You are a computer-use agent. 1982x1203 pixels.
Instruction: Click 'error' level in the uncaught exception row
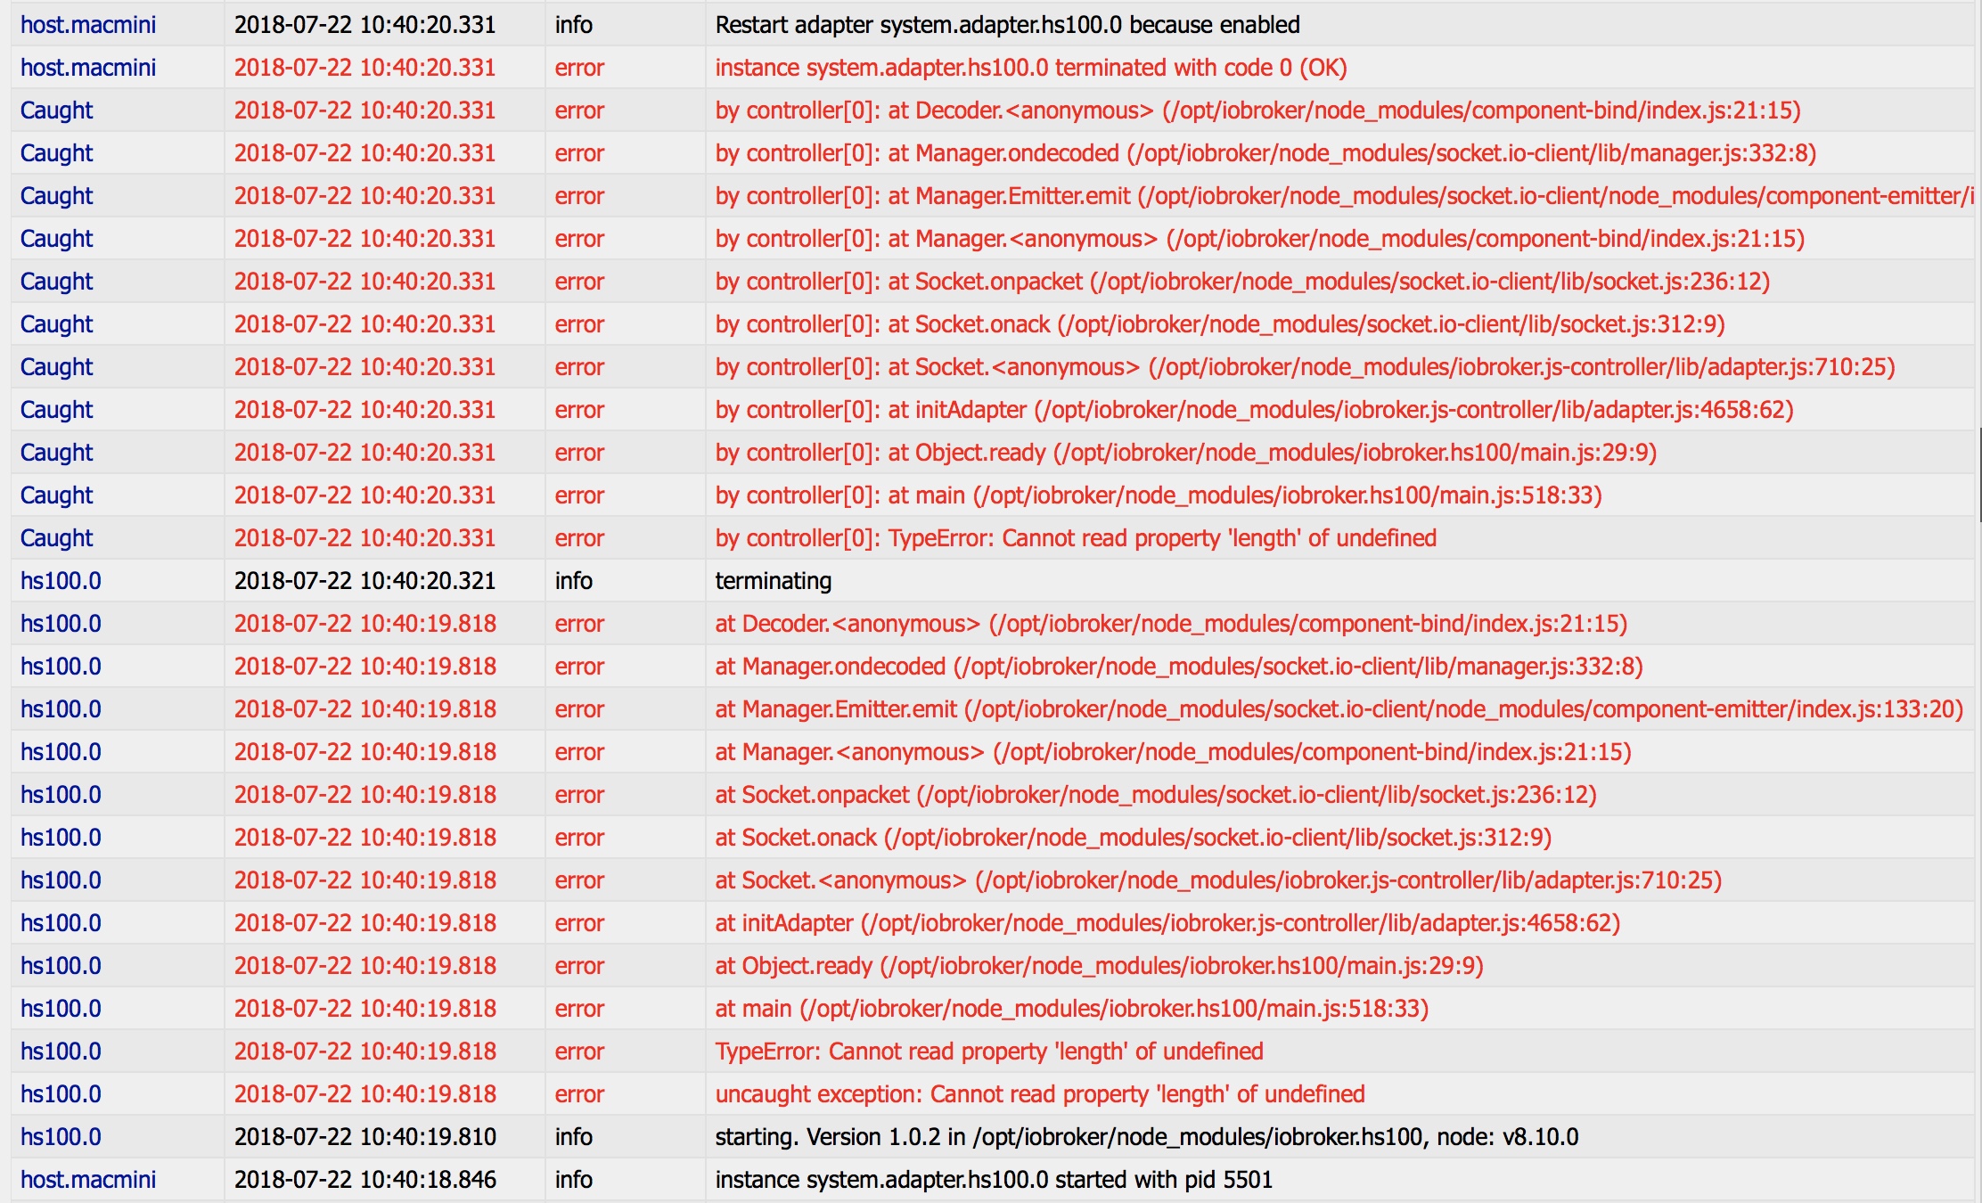[579, 1094]
